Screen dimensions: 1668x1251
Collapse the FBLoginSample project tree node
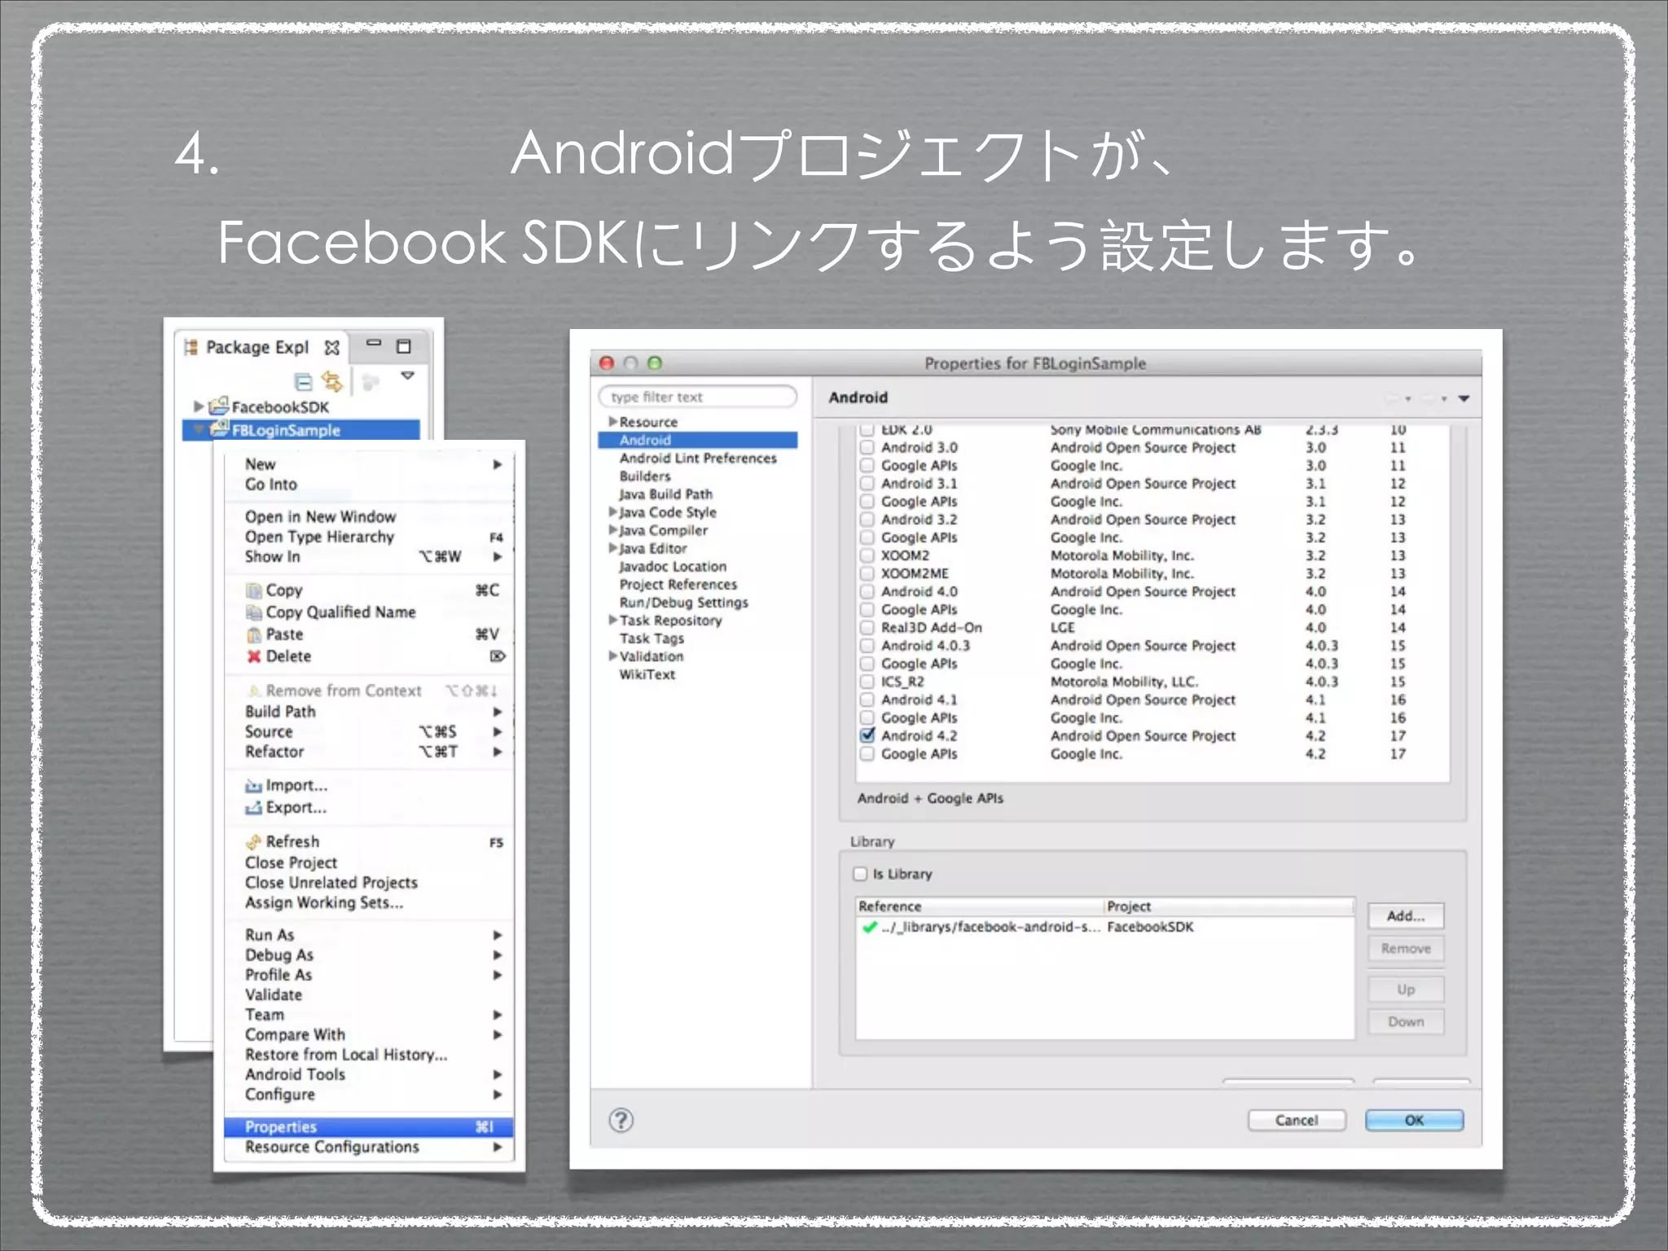point(198,429)
